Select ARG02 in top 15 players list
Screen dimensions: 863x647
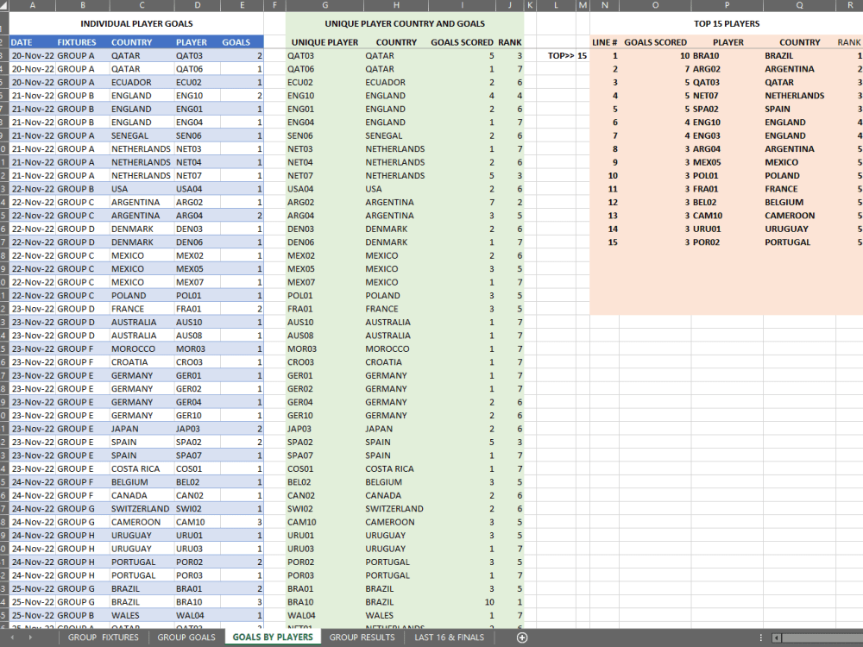click(x=727, y=69)
